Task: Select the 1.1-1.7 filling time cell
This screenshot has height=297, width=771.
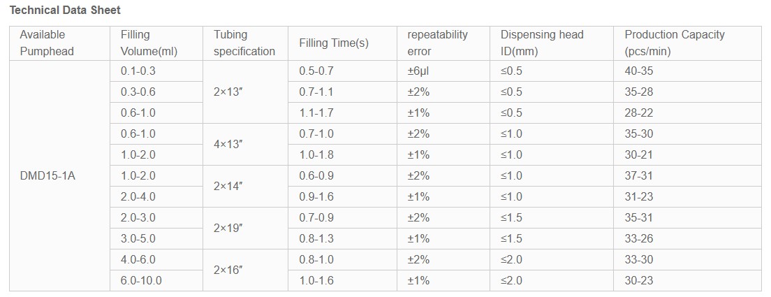Action: 316,113
